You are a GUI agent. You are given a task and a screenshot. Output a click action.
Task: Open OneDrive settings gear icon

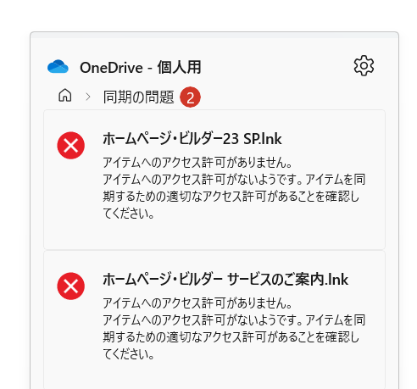[364, 65]
